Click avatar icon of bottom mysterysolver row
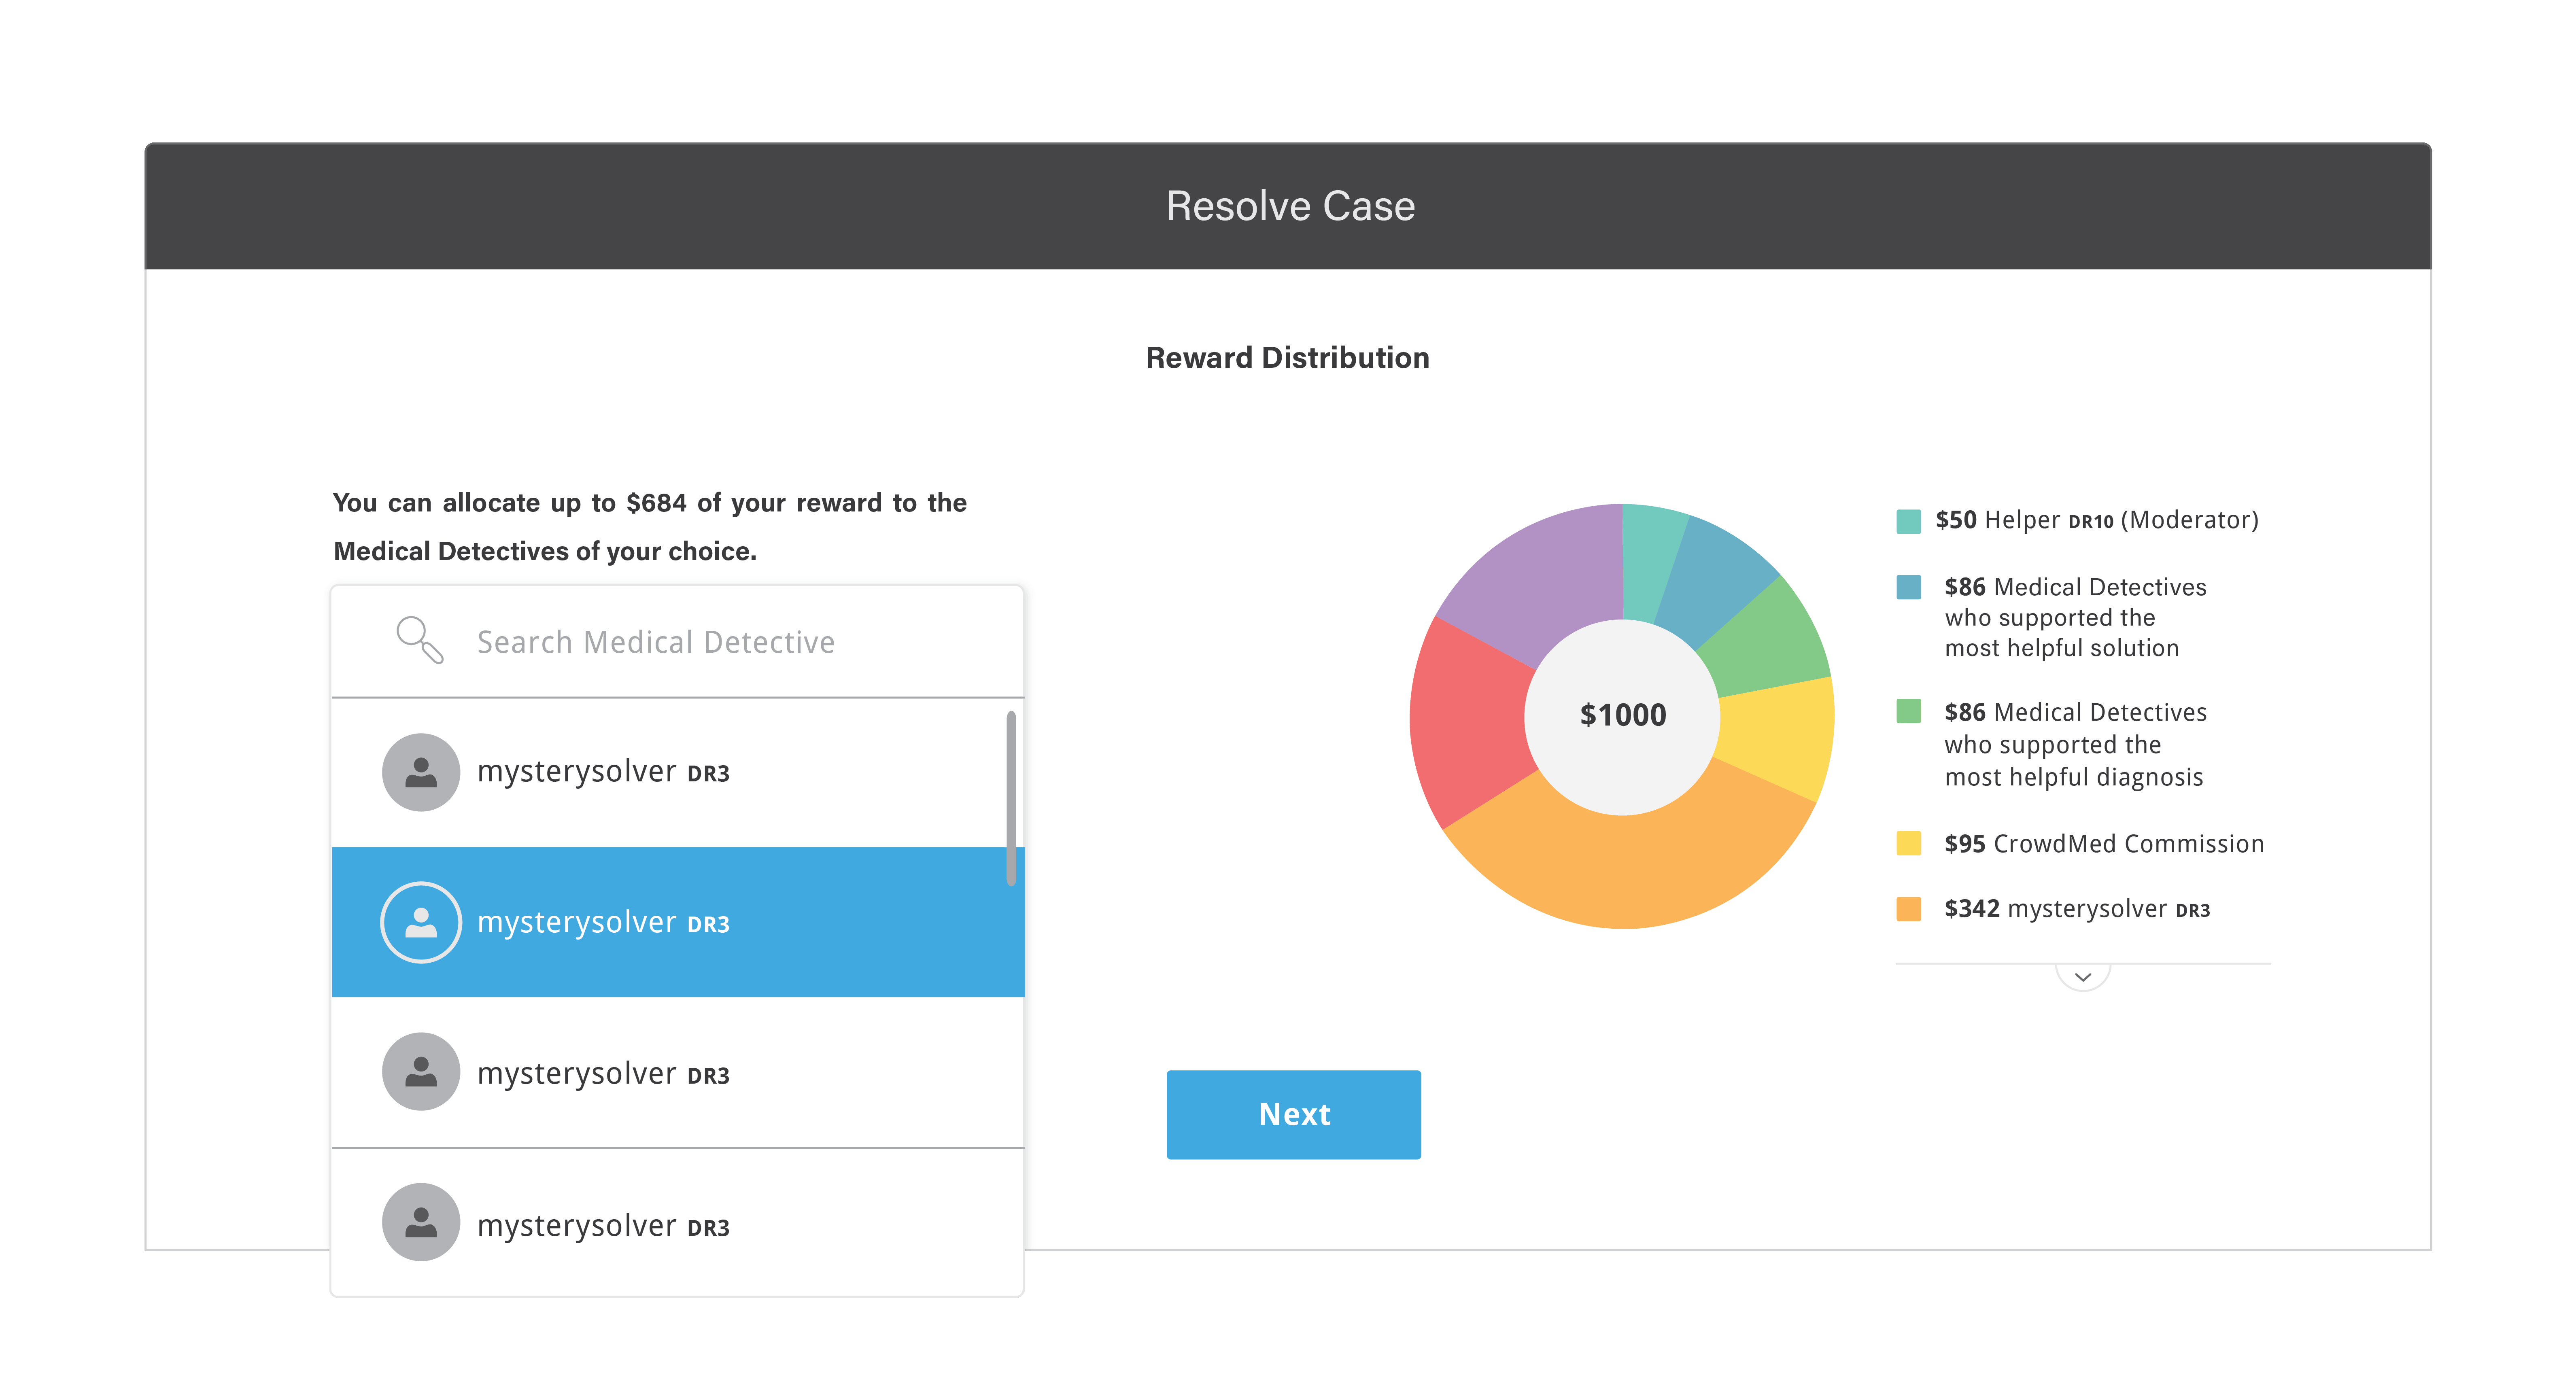Image resolution: width=2576 pixels, height=1394 pixels. pyautogui.click(x=421, y=1223)
